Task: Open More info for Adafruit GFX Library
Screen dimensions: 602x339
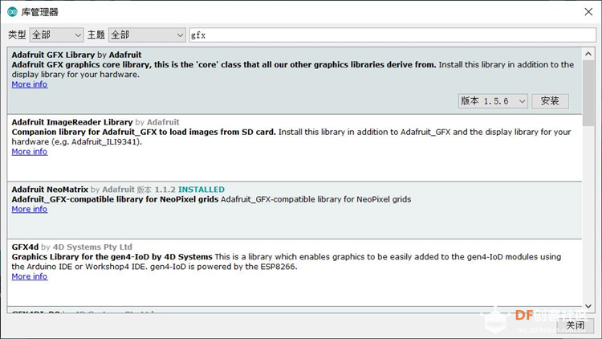Action: pyautogui.click(x=30, y=84)
